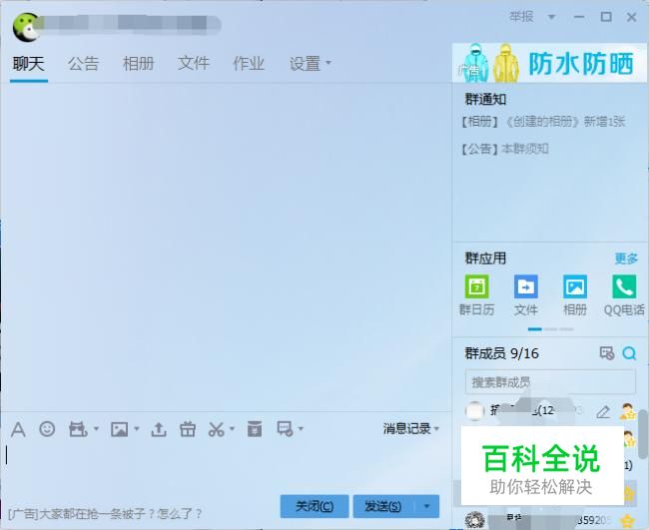Viewport: 649px width, 530px height.
Task: Minimize the chat window
Action: pyautogui.click(x=579, y=17)
